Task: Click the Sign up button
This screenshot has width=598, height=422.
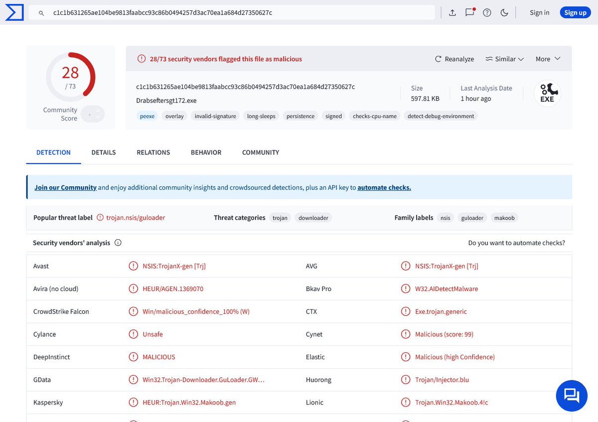Action: [575, 12]
